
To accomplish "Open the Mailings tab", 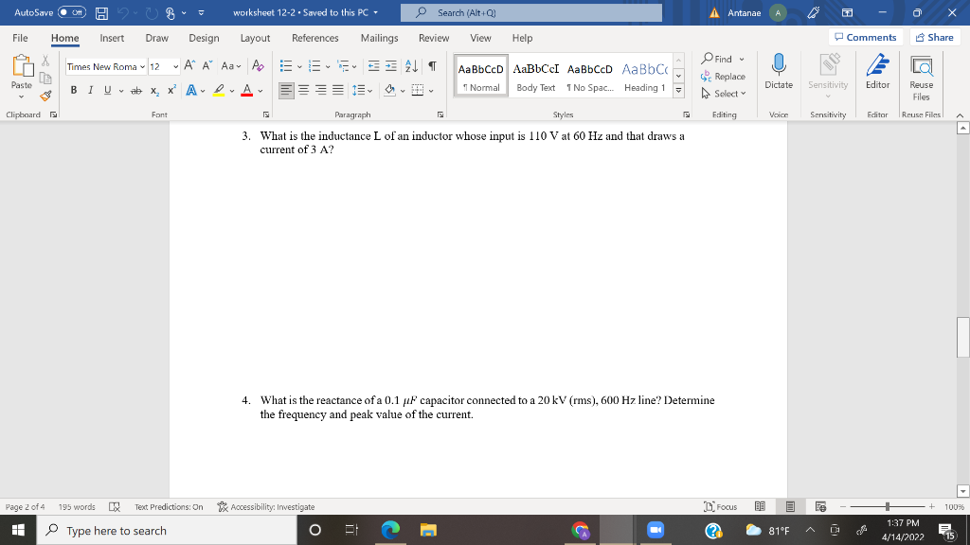I will tap(379, 39).
